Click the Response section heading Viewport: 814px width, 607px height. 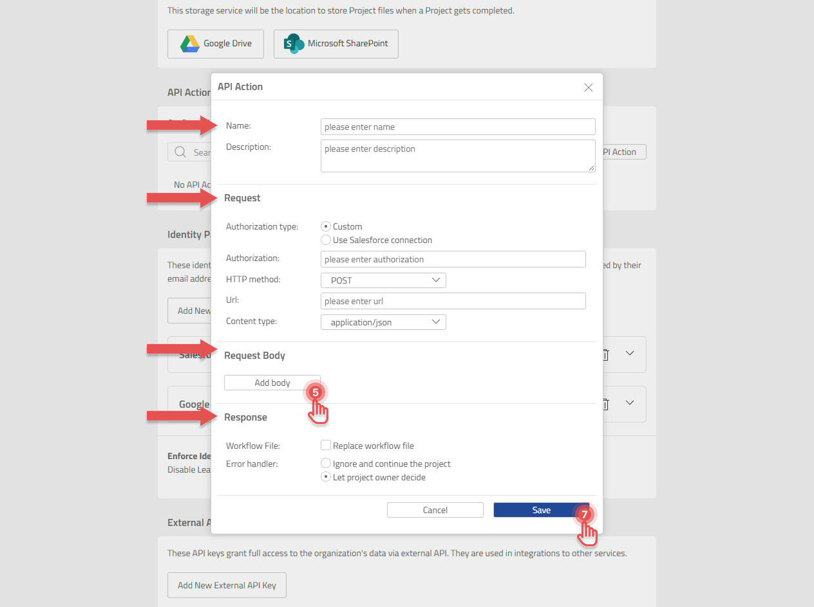pyautogui.click(x=245, y=417)
